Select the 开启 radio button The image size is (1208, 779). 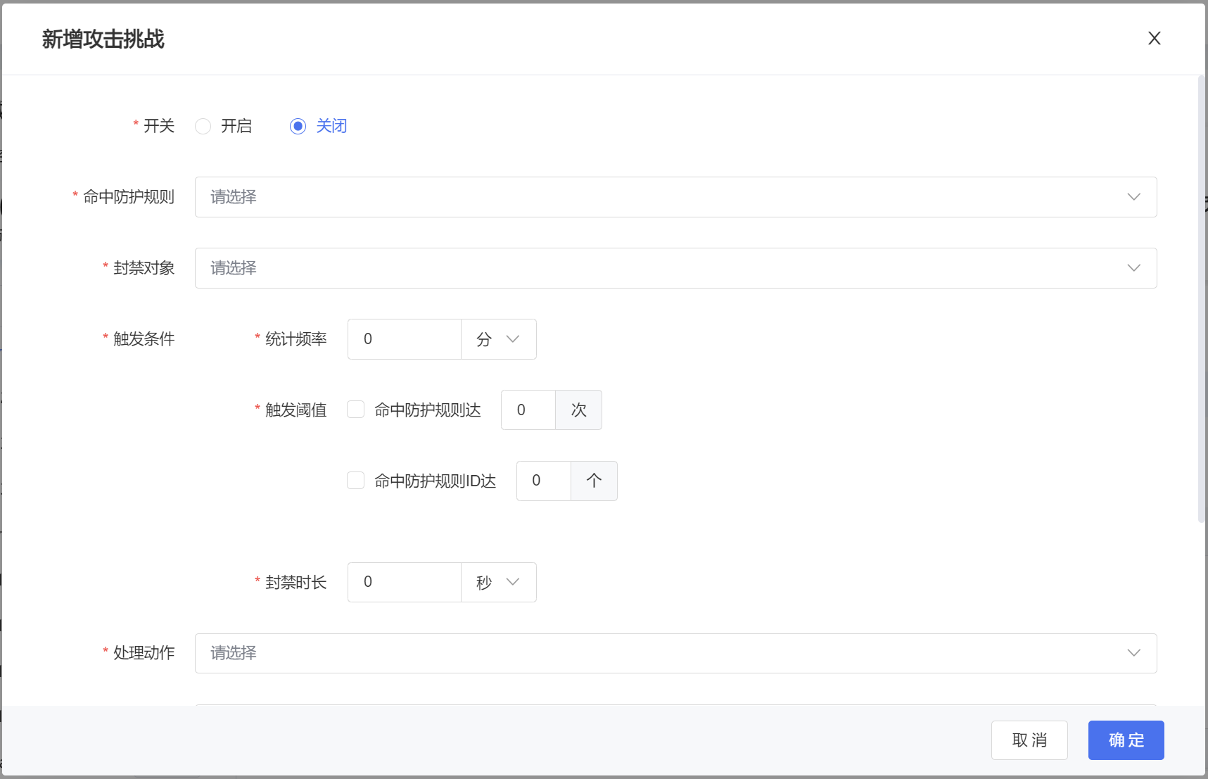point(203,127)
